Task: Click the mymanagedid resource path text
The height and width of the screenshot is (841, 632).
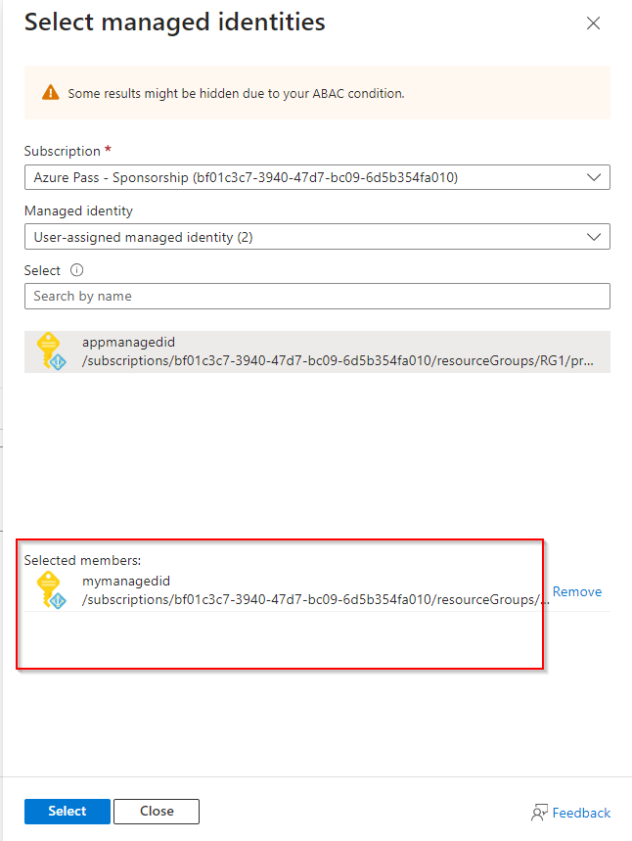Action: [x=315, y=599]
